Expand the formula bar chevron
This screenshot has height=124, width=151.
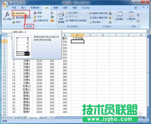coord(148,31)
